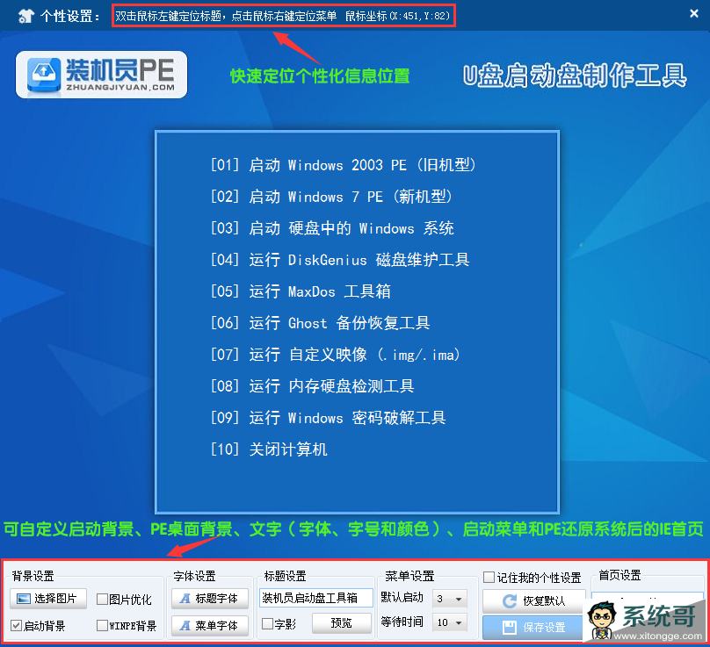710x647 pixels.
Task: Select entry [07] 运行 自定义映像
Action: pos(336,355)
